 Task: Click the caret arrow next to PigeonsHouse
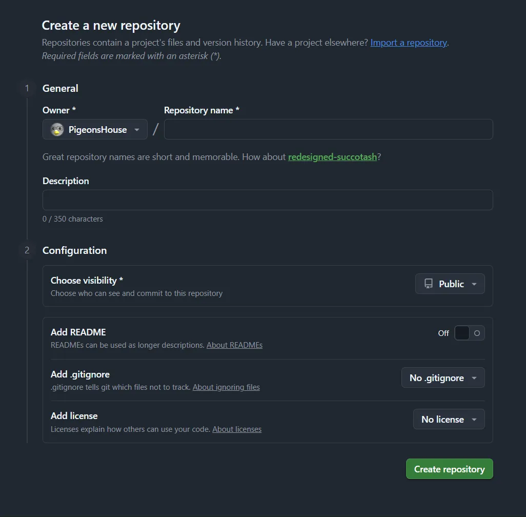point(137,130)
